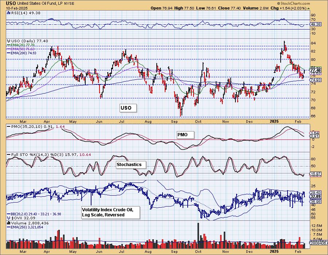Viewport: 328px width, 255px height.
Task: Click 'Volatility Index Crude Oil' annotation box
Action: pos(110,213)
